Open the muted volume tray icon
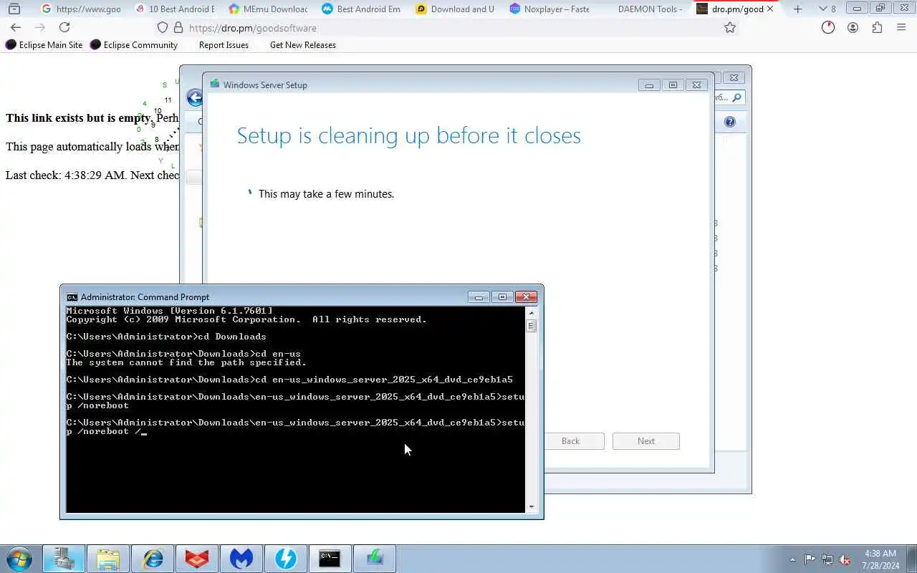This screenshot has width=917, height=573. pos(845,559)
